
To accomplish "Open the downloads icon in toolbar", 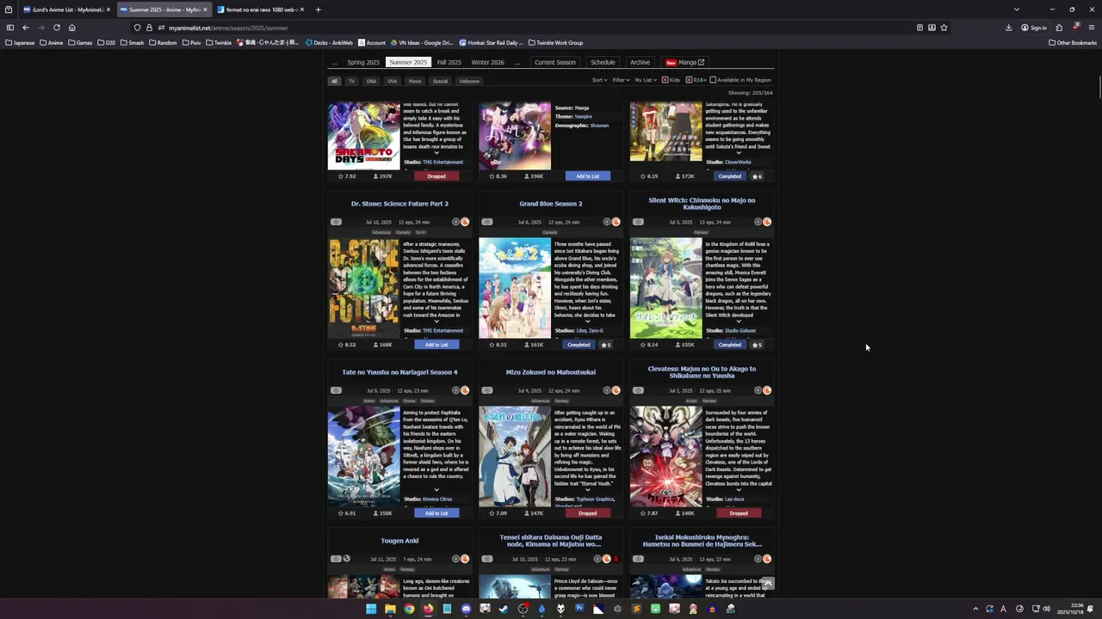I will point(1008,28).
